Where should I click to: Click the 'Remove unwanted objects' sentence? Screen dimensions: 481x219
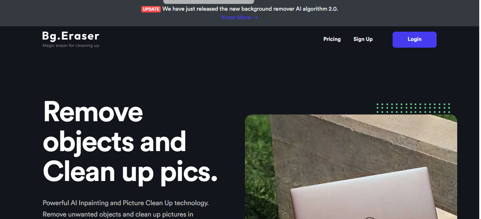(117, 214)
